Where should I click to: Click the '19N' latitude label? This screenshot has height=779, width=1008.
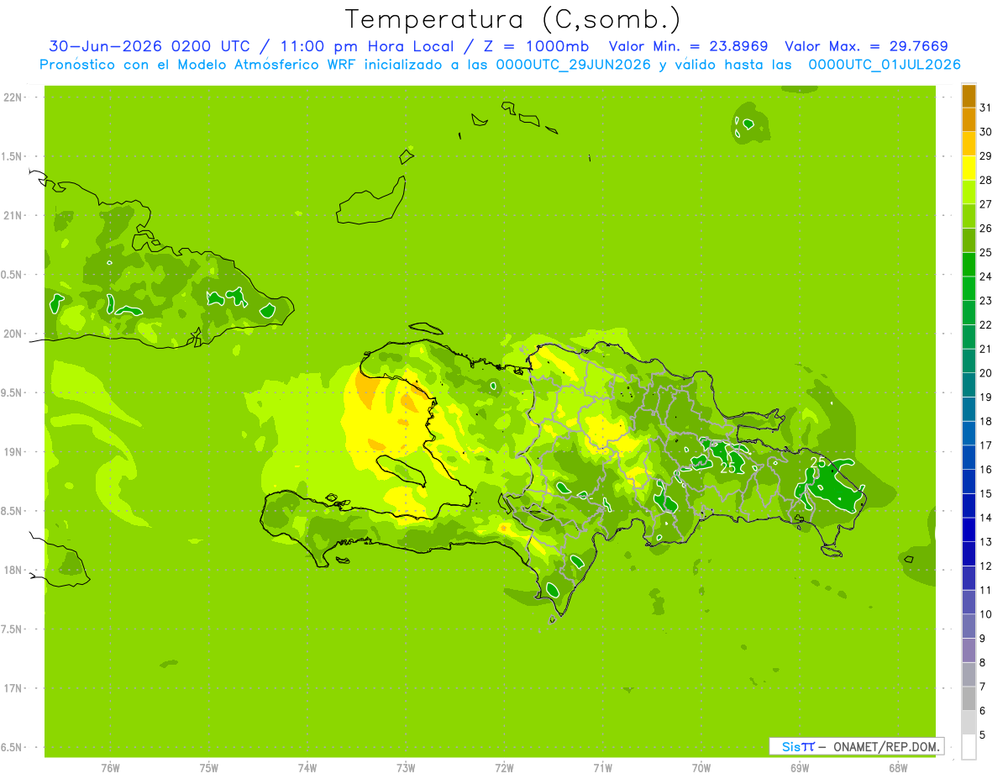coord(12,452)
